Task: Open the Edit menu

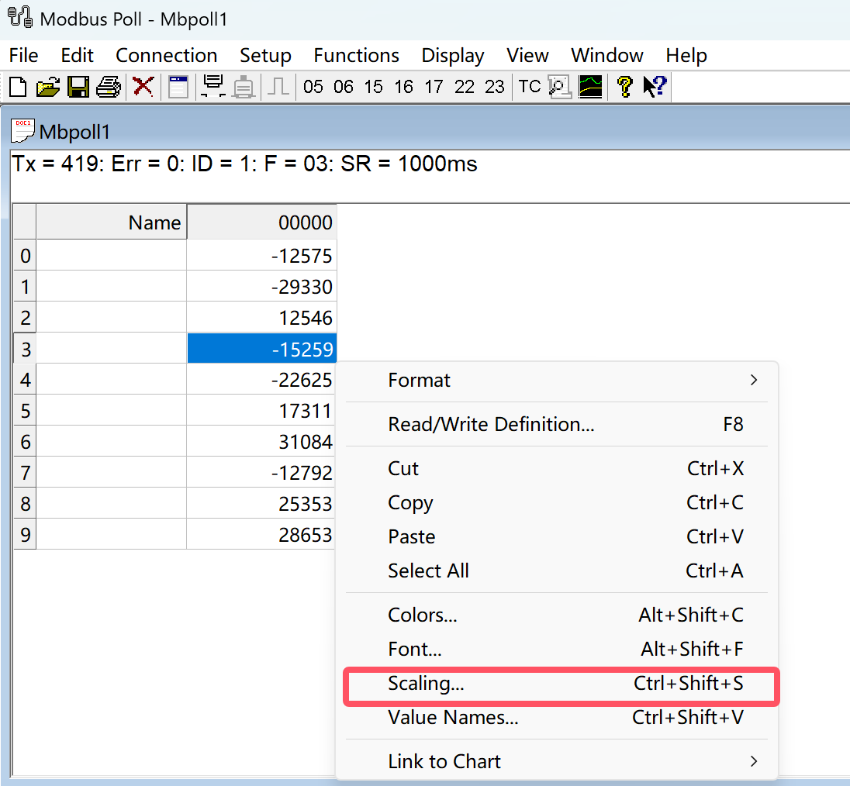Action: click(x=77, y=55)
